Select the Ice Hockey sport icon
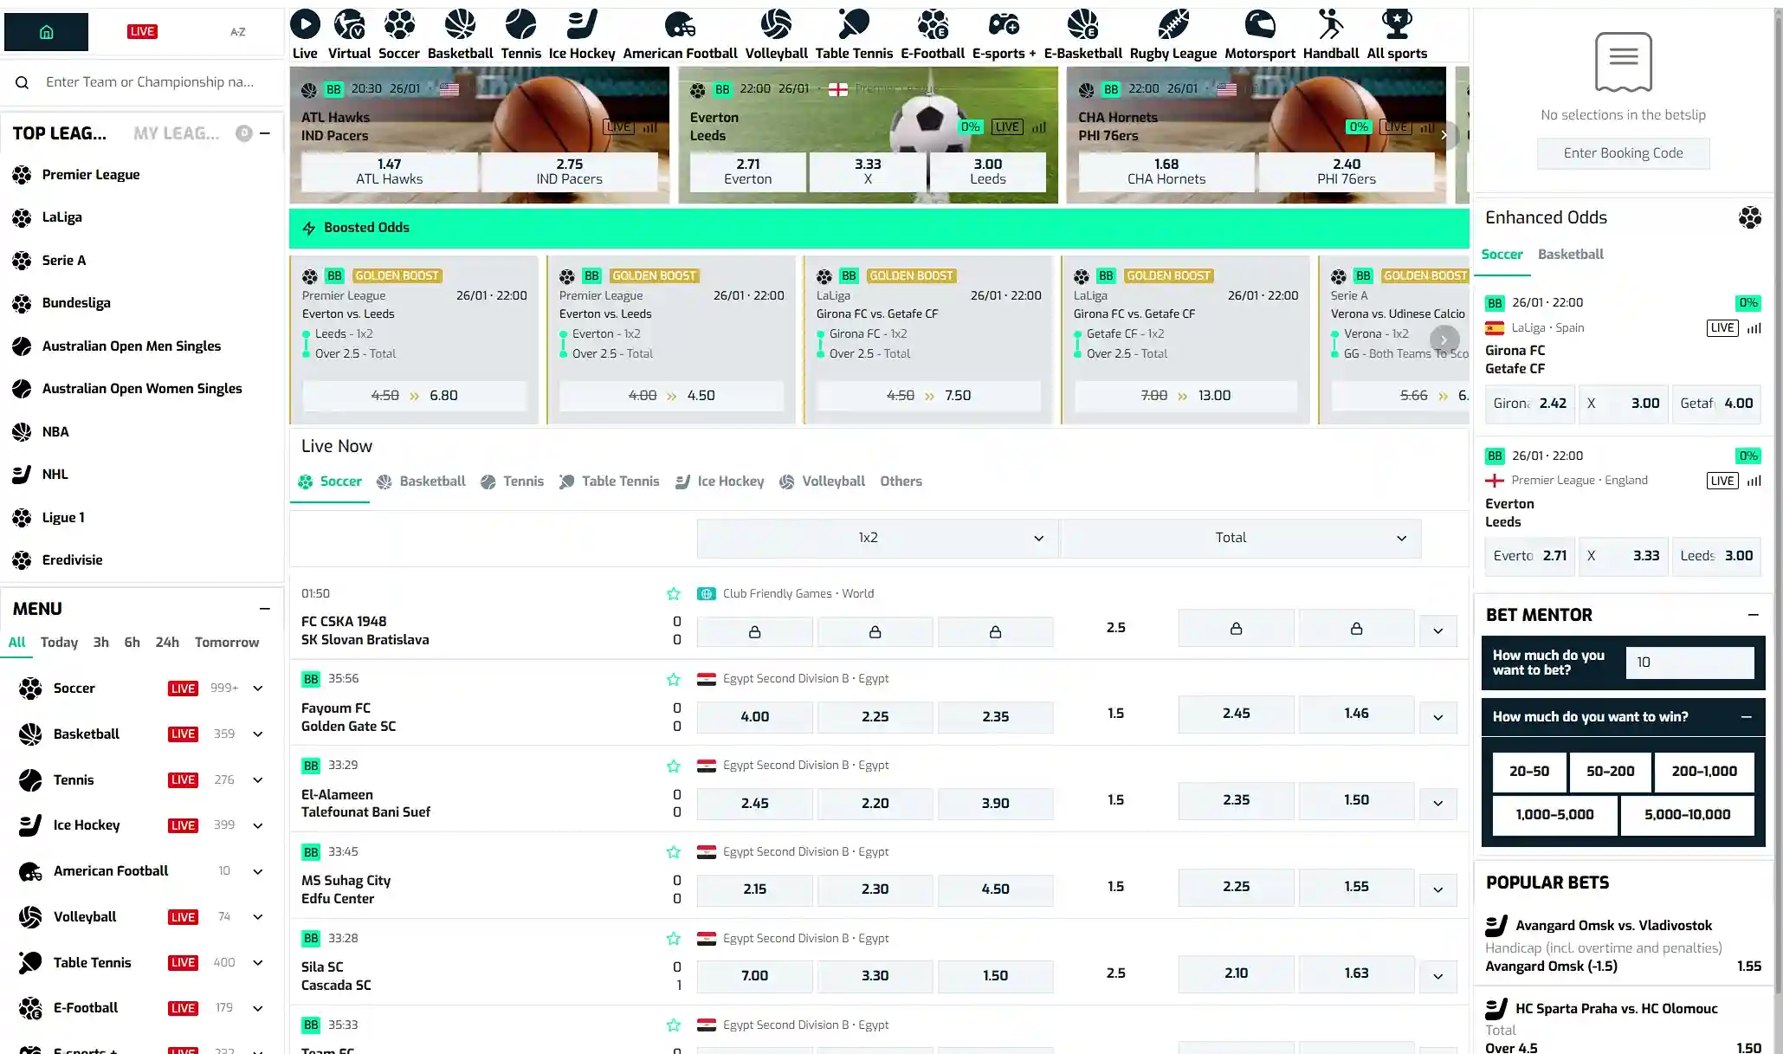The width and height of the screenshot is (1783, 1054). [581, 30]
